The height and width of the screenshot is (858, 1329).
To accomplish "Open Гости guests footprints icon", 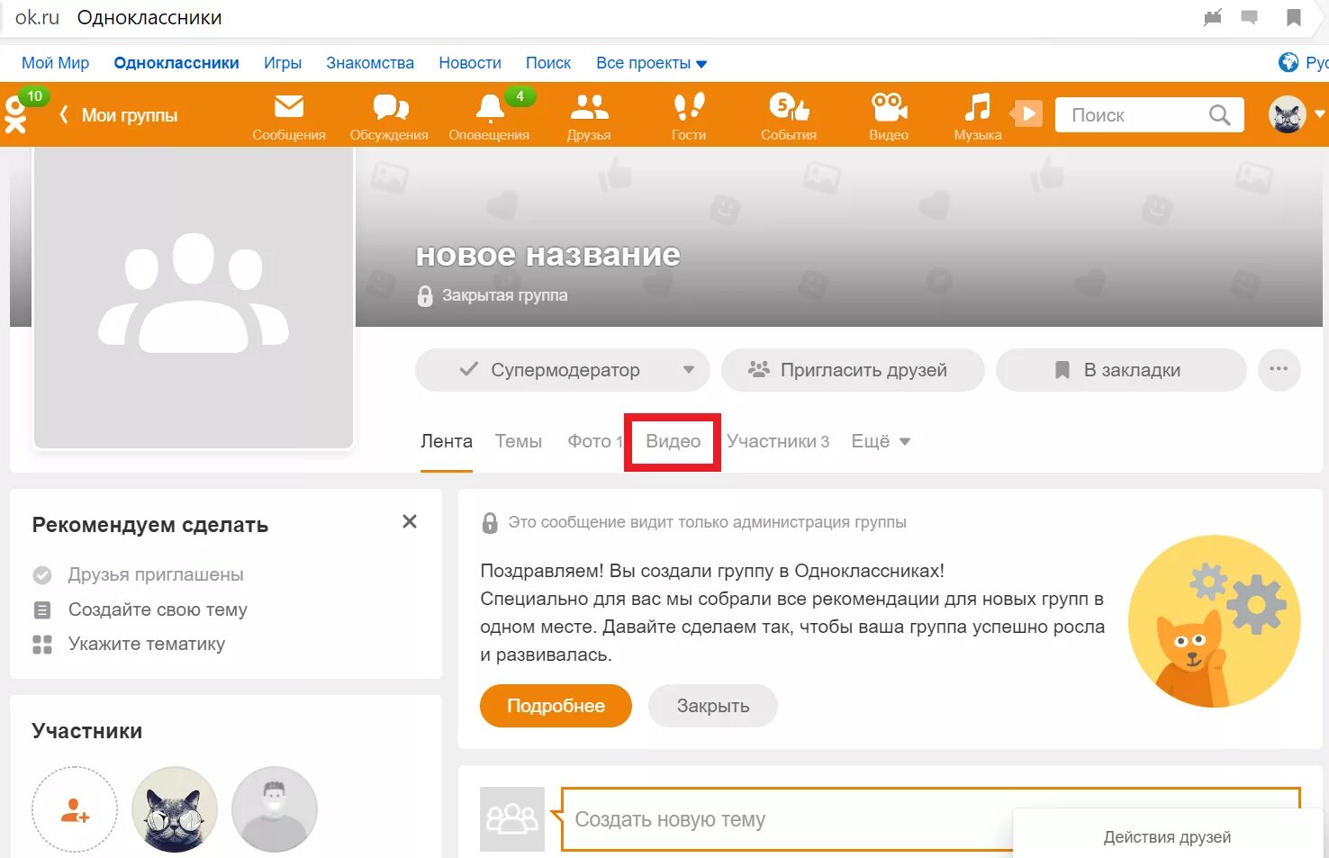I will coord(689,107).
